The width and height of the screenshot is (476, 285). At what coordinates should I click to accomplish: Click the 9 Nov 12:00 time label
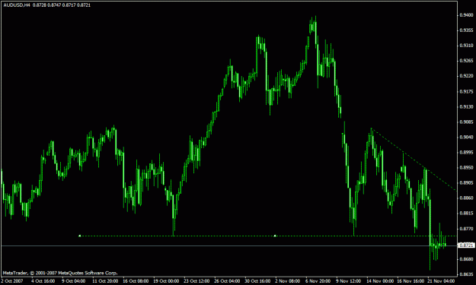pos(349,281)
